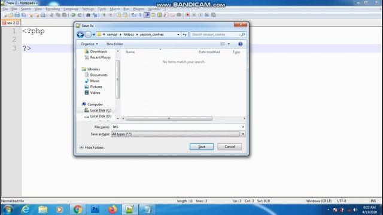383x215 pixels.
Task: Click the Save toolbar icon in Notepad++
Action: 17,15
